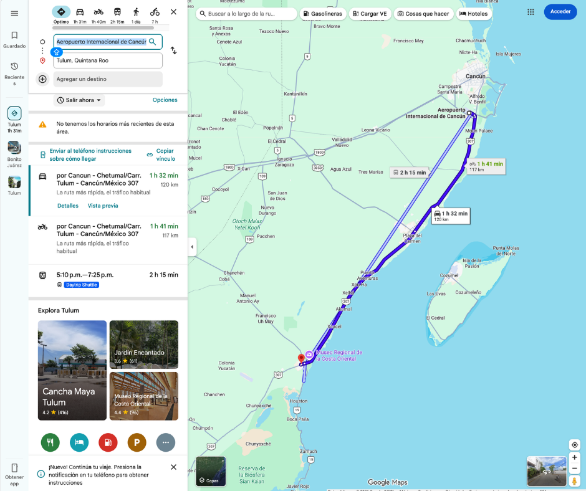Click the Acceder sign-in button
The width and height of the screenshot is (586, 491).
coord(560,12)
